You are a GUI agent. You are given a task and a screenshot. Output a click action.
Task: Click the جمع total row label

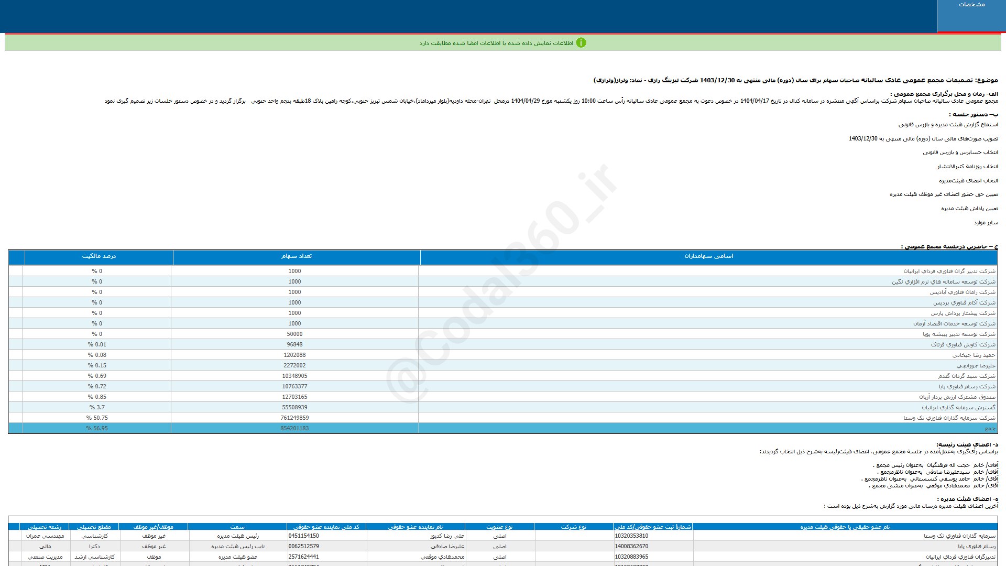990,429
